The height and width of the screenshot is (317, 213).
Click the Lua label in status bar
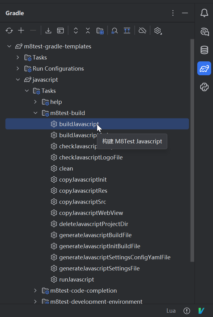pyautogui.click(x=171, y=311)
